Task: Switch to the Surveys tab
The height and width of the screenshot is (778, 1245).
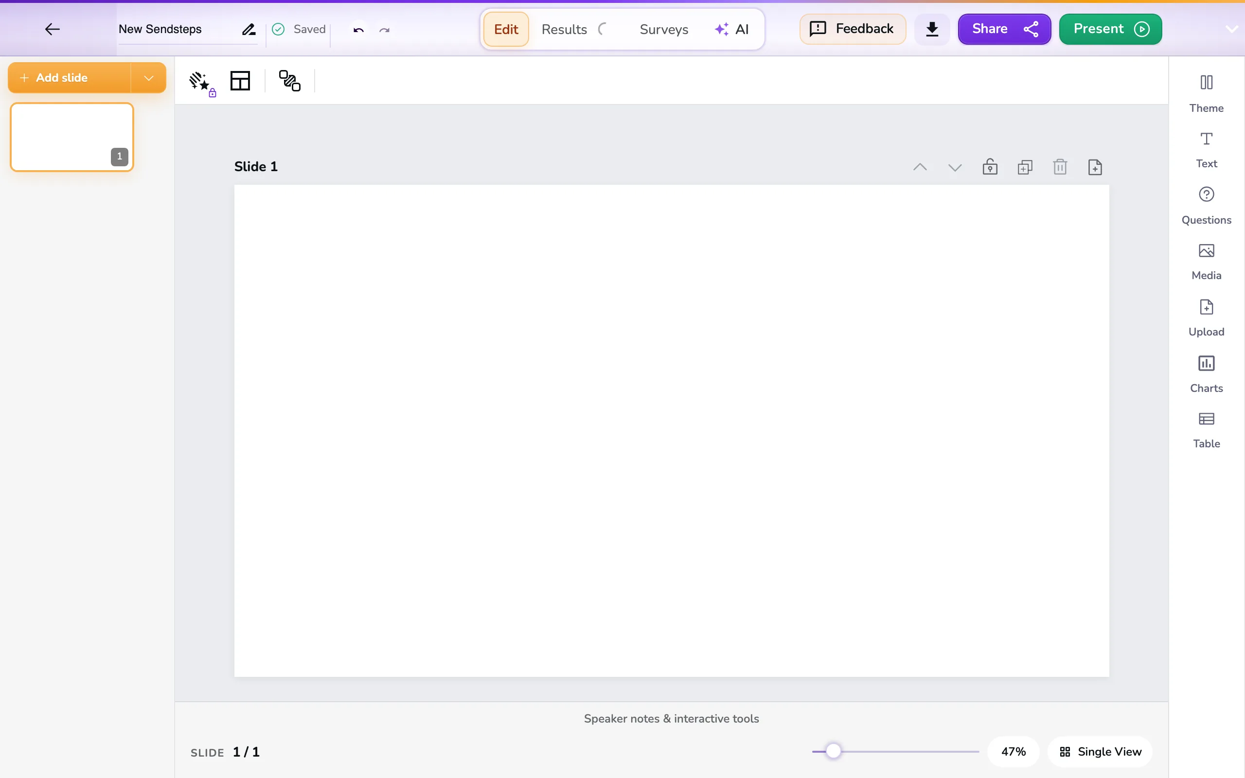Action: (664, 29)
